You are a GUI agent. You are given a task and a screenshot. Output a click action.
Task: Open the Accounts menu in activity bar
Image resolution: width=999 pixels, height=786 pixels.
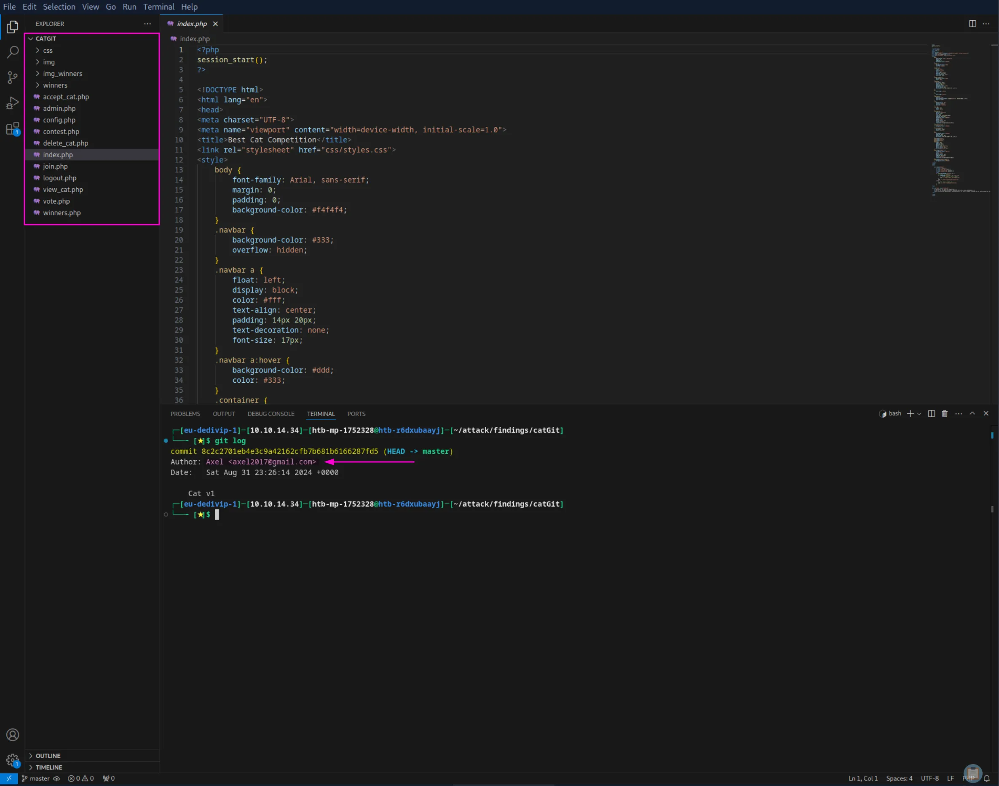(x=12, y=735)
